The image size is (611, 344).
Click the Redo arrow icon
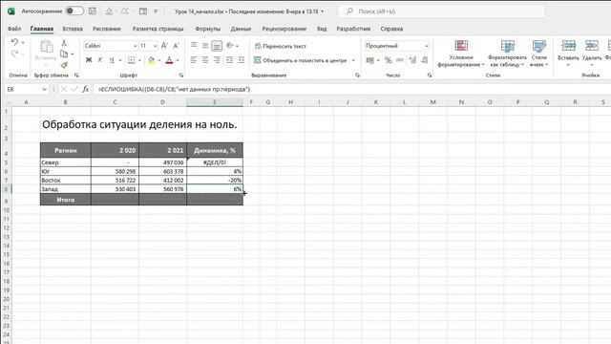tap(14, 54)
